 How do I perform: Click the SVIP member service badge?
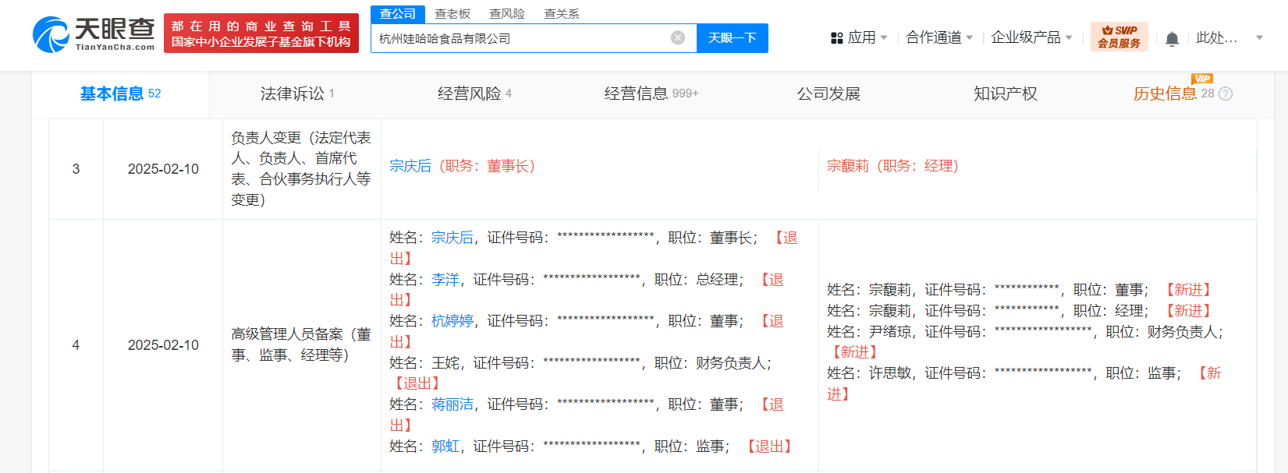pos(1119,37)
